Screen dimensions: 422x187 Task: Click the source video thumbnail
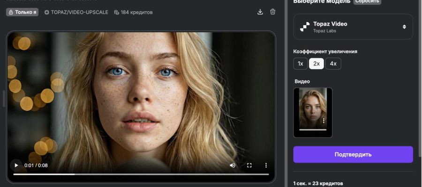[313, 113]
